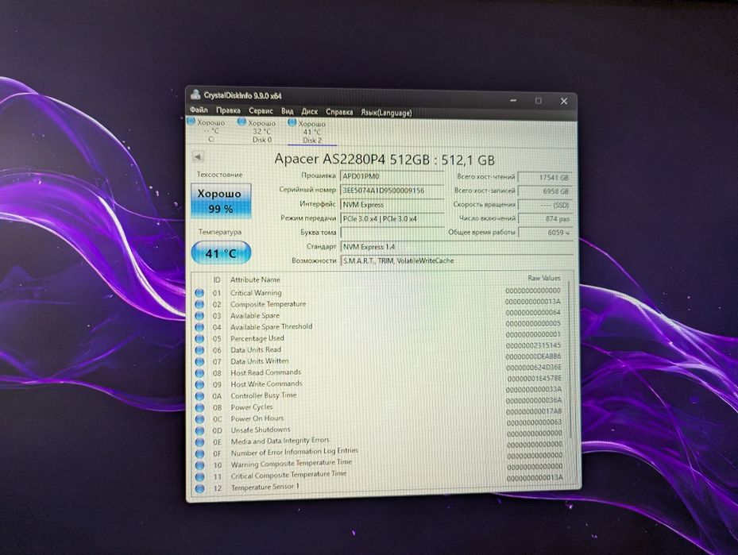
Task: Click the Attribute Name column header
Action: point(255,279)
